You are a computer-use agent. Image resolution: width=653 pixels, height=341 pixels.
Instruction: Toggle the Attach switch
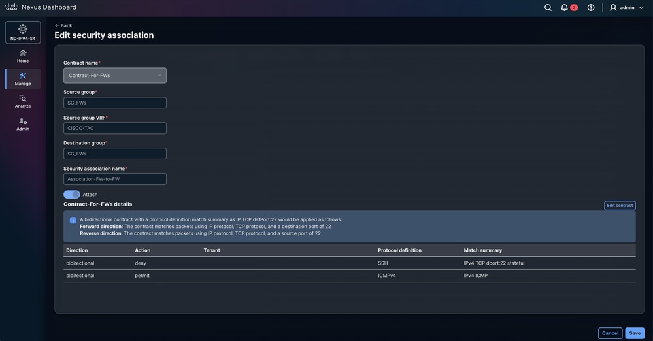pyautogui.click(x=72, y=195)
